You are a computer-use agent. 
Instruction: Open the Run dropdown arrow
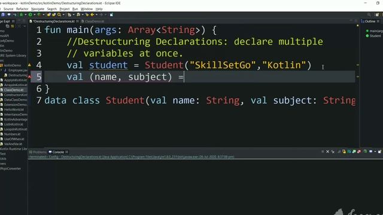pos(35,14)
